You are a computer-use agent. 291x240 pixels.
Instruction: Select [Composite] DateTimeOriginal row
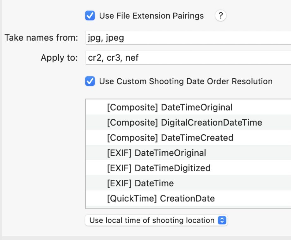(189, 107)
